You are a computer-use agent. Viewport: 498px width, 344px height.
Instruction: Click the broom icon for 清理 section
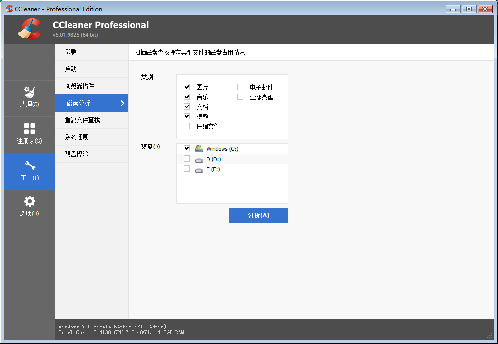point(30,92)
